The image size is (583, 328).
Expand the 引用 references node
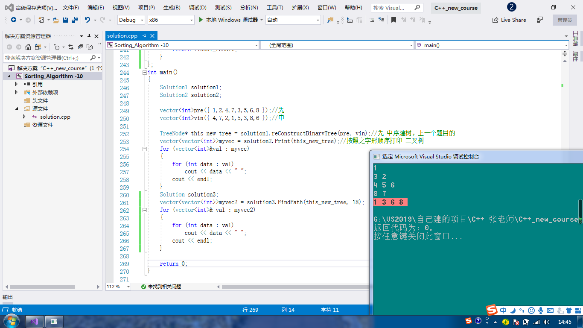tap(17, 84)
